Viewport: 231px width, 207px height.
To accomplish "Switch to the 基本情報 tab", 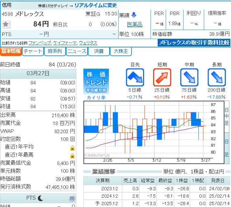I will click(11, 51).
